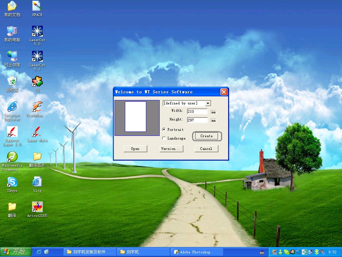Screen dimensions: 342x257
Task: Click the network computers tray icon
Action: click(x=311, y=252)
